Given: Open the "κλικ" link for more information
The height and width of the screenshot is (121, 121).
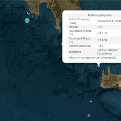Looking at the screenshot, I should click(78, 58).
